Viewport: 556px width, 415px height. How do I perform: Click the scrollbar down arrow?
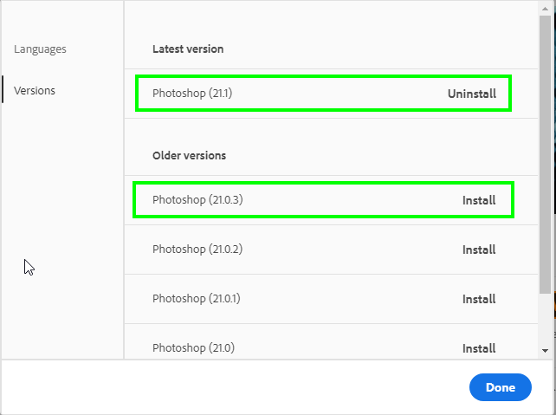pyautogui.click(x=545, y=351)
